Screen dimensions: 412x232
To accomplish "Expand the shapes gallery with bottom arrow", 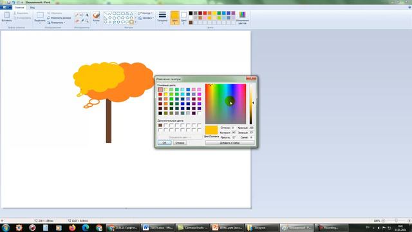I will tap(136, 22).
